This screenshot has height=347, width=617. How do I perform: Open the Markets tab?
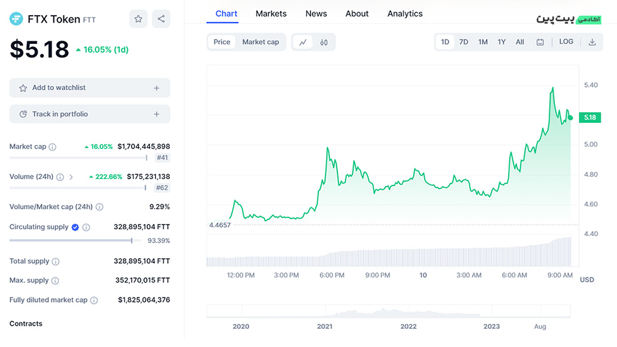[x=271, y=14]
